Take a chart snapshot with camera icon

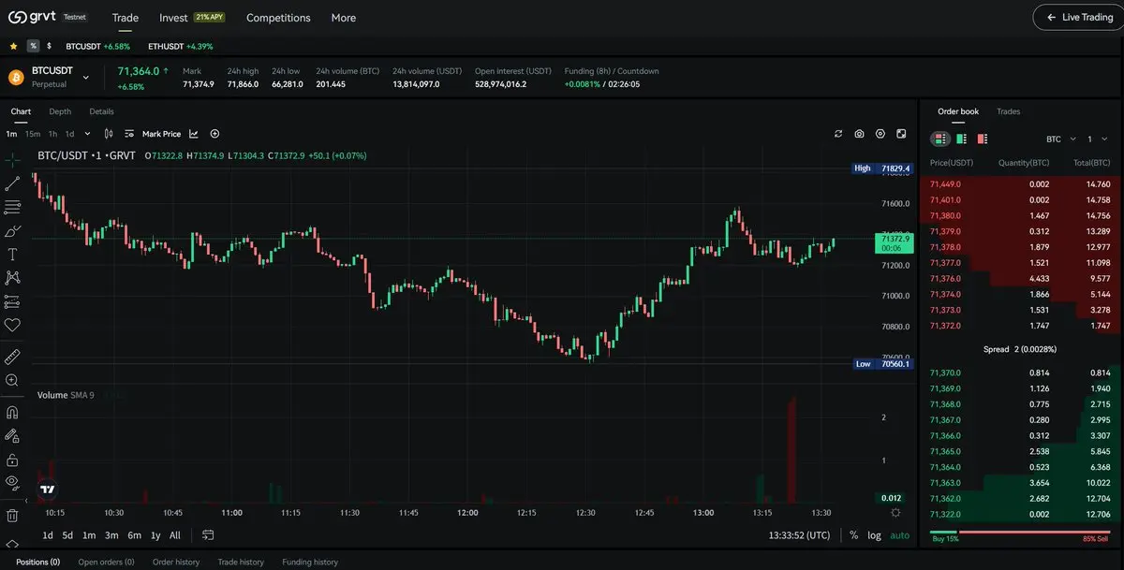pos(859,134)
